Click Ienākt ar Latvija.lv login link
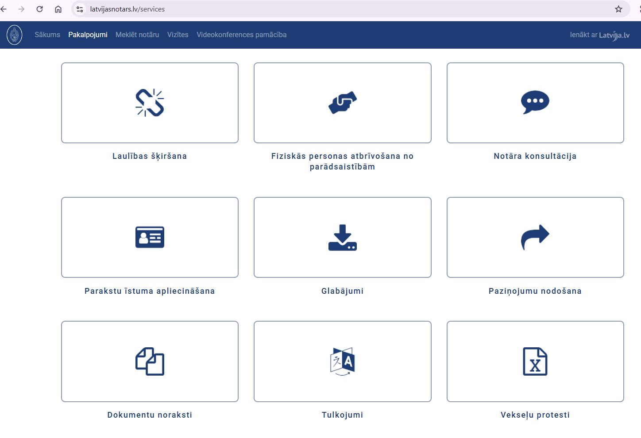Image resolution: width=641 pixels, height=438 pixels. pyautogui.click(x=599, y=35)
